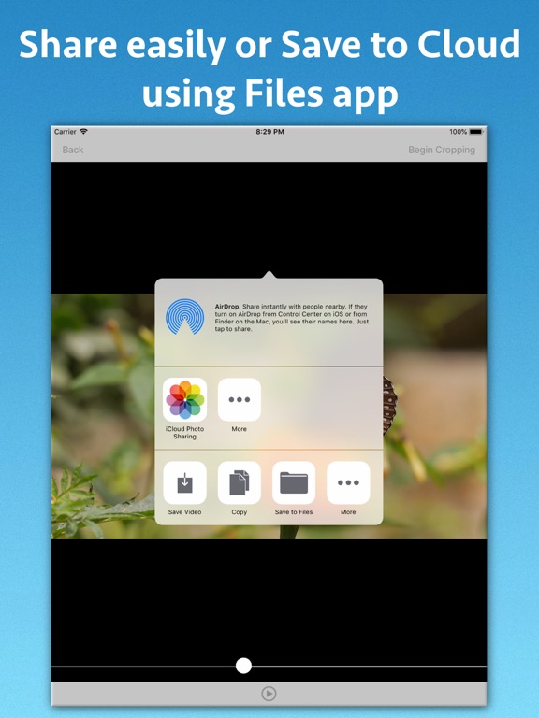Tap the battery indicator in status bar
The width and height of the screenshot is (539, 718).
pyautogui.click(x=475, y=132)
